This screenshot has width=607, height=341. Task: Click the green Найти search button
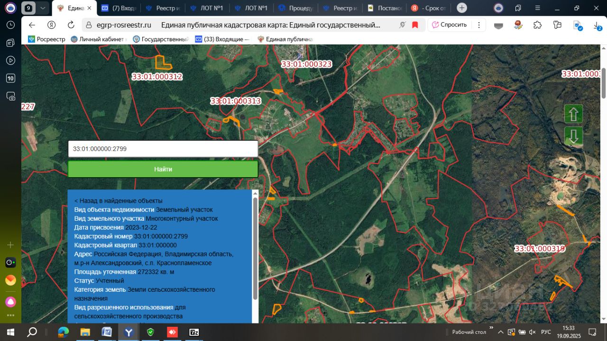pyautogui.click(x=163, y=169)
